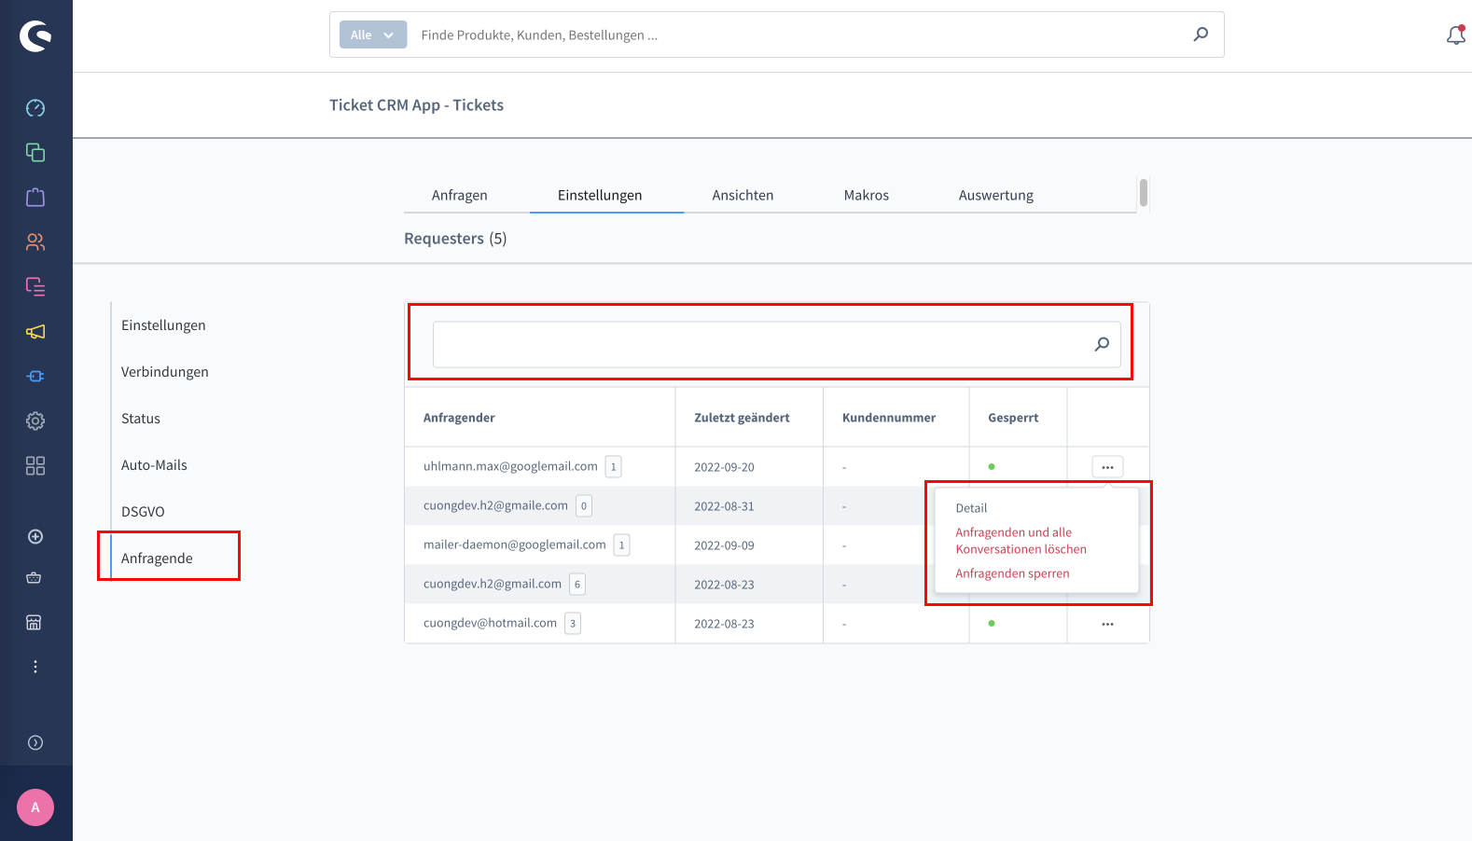This screenshot has height=841, width=1472.
Task: Select Detail in context menu
Action: pyautogui.click(x=971, y=508)
